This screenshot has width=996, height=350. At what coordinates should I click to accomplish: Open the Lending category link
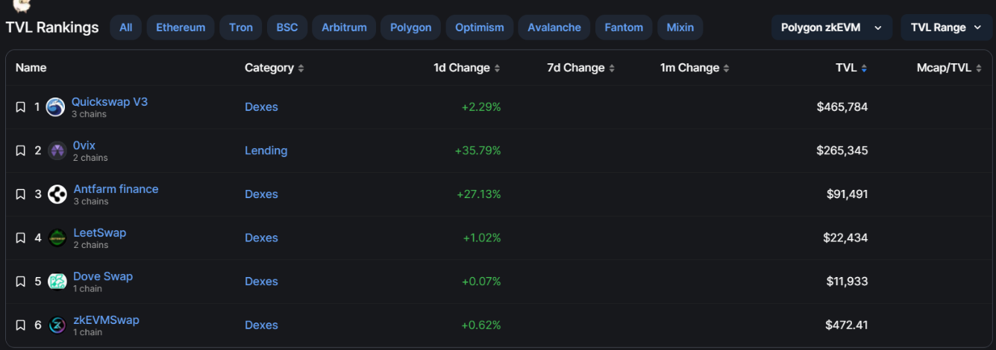[x=266, y=150]
